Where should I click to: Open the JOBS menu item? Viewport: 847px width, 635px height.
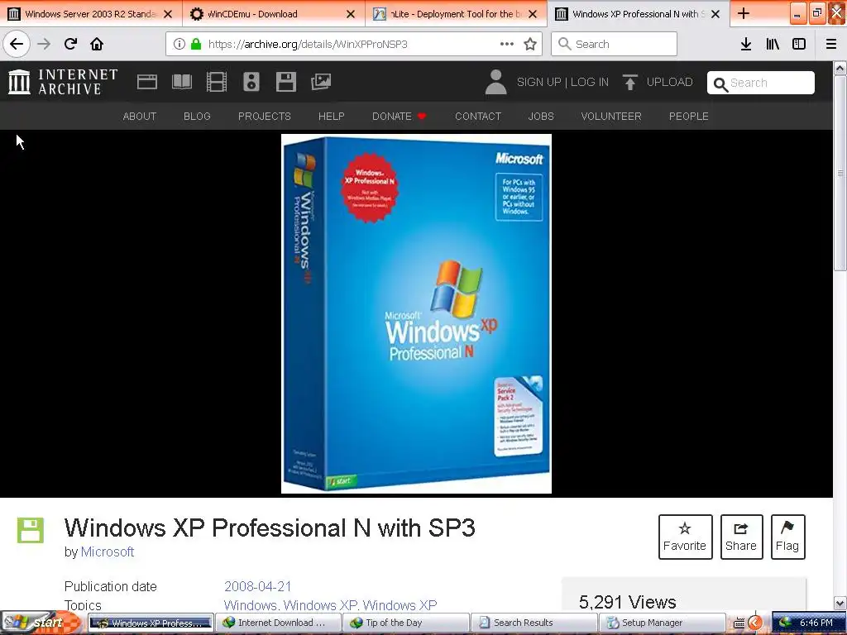pyautogui.click(x=541, y=116)
